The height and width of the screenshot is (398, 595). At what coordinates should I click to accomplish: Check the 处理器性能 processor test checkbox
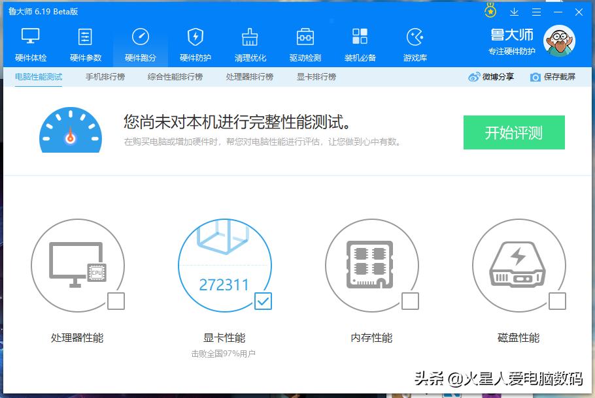pos(117,301)
